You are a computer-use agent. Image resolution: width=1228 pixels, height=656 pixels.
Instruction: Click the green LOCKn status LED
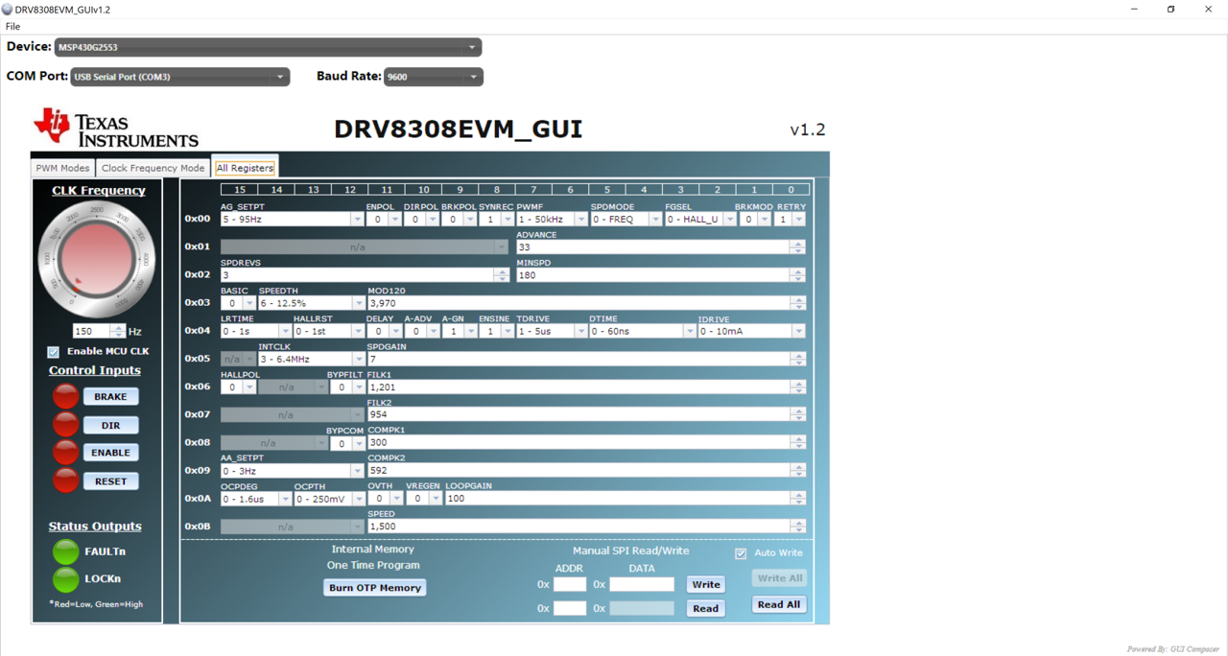[66, 579]
